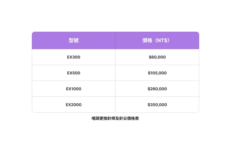The height and width of the screenshot is (152, 231).
Task: Select the EX500 model cell
Action: click(74, 73)
